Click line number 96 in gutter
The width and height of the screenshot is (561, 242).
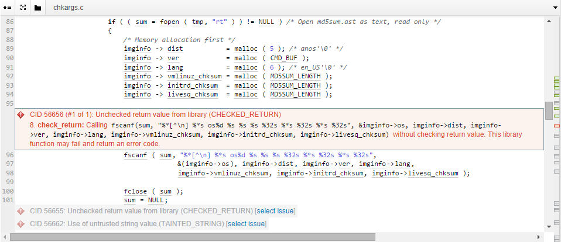[x=9, y=155]
